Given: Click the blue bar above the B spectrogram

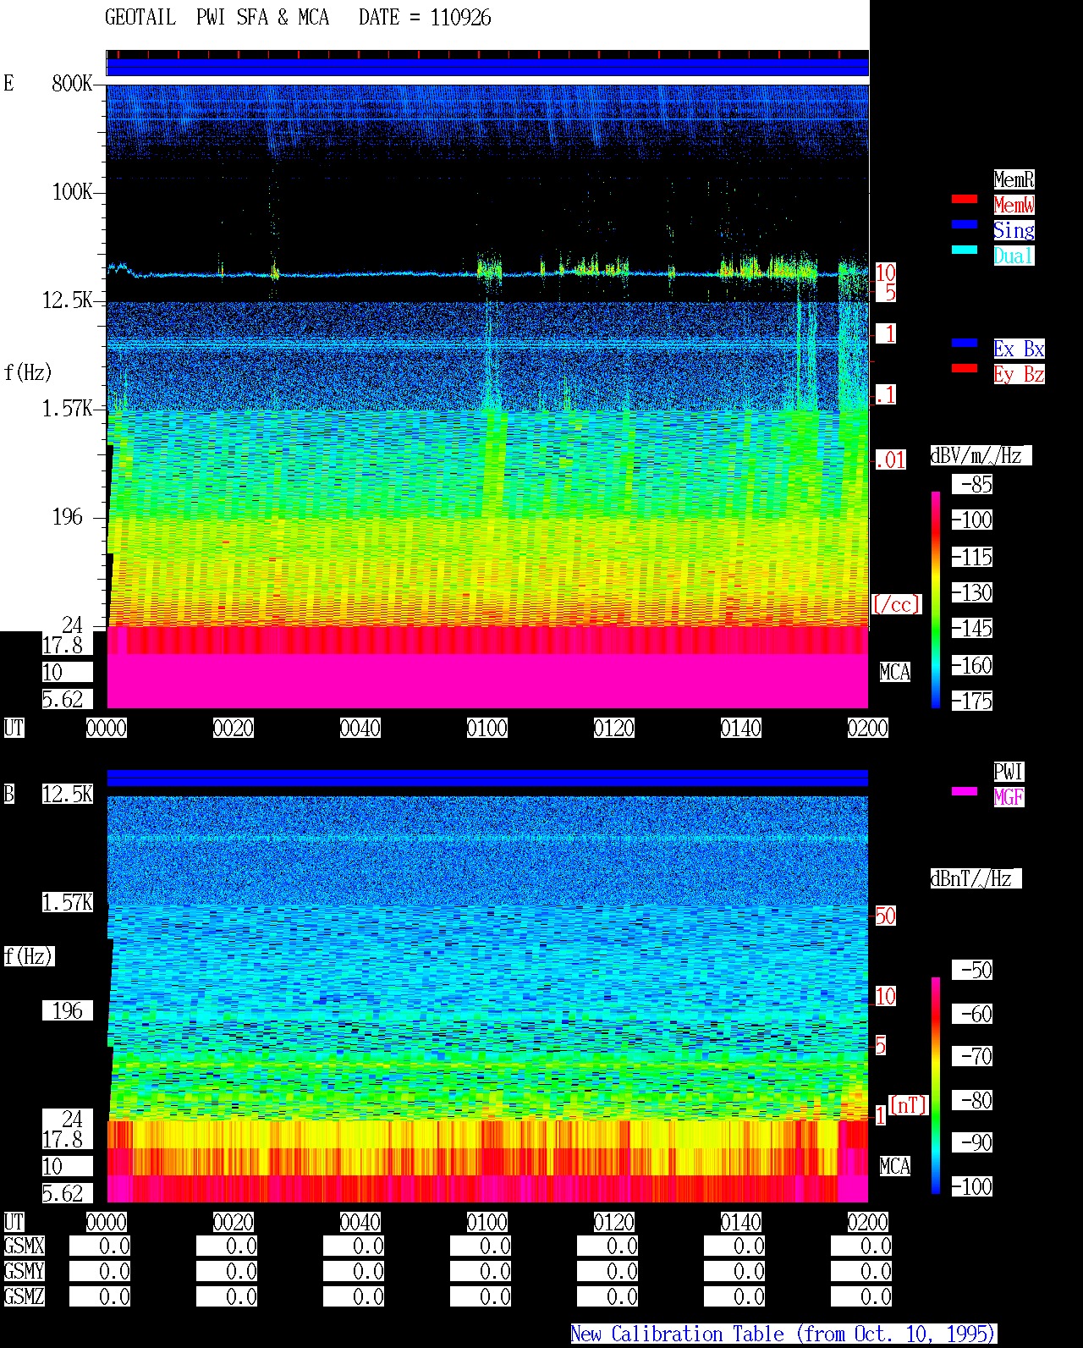Looking at the screenshot, I should click(x=487, y=778).
